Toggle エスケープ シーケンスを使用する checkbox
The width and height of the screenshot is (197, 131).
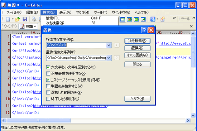pyautogui.click(x=48, y=80)
